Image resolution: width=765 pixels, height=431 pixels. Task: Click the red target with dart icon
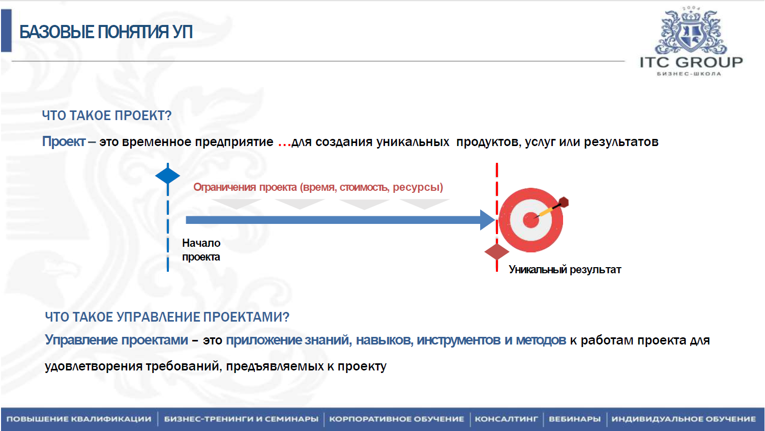tap(533, 219)
